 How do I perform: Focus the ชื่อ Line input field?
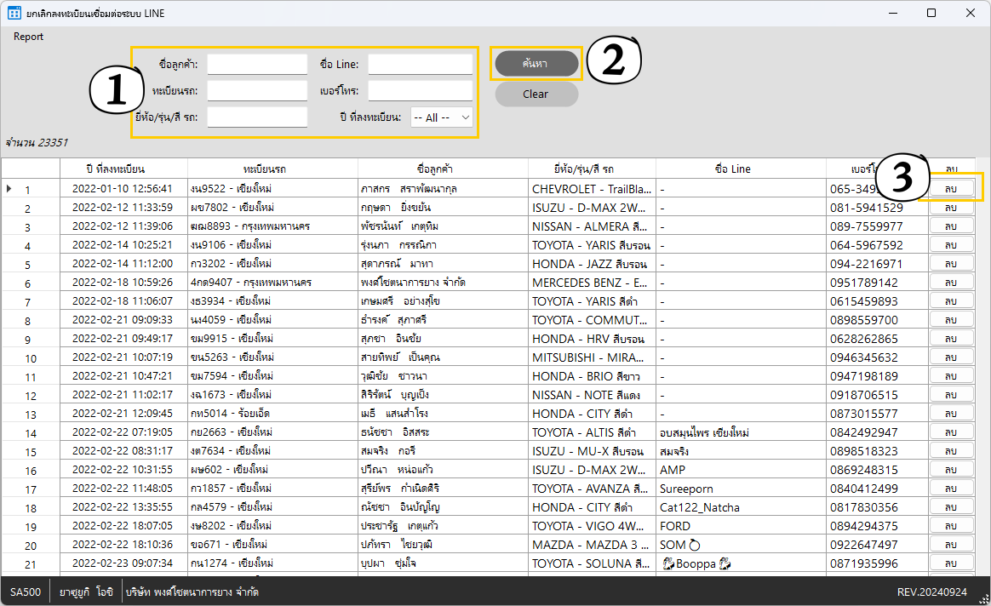click(421, 65)
